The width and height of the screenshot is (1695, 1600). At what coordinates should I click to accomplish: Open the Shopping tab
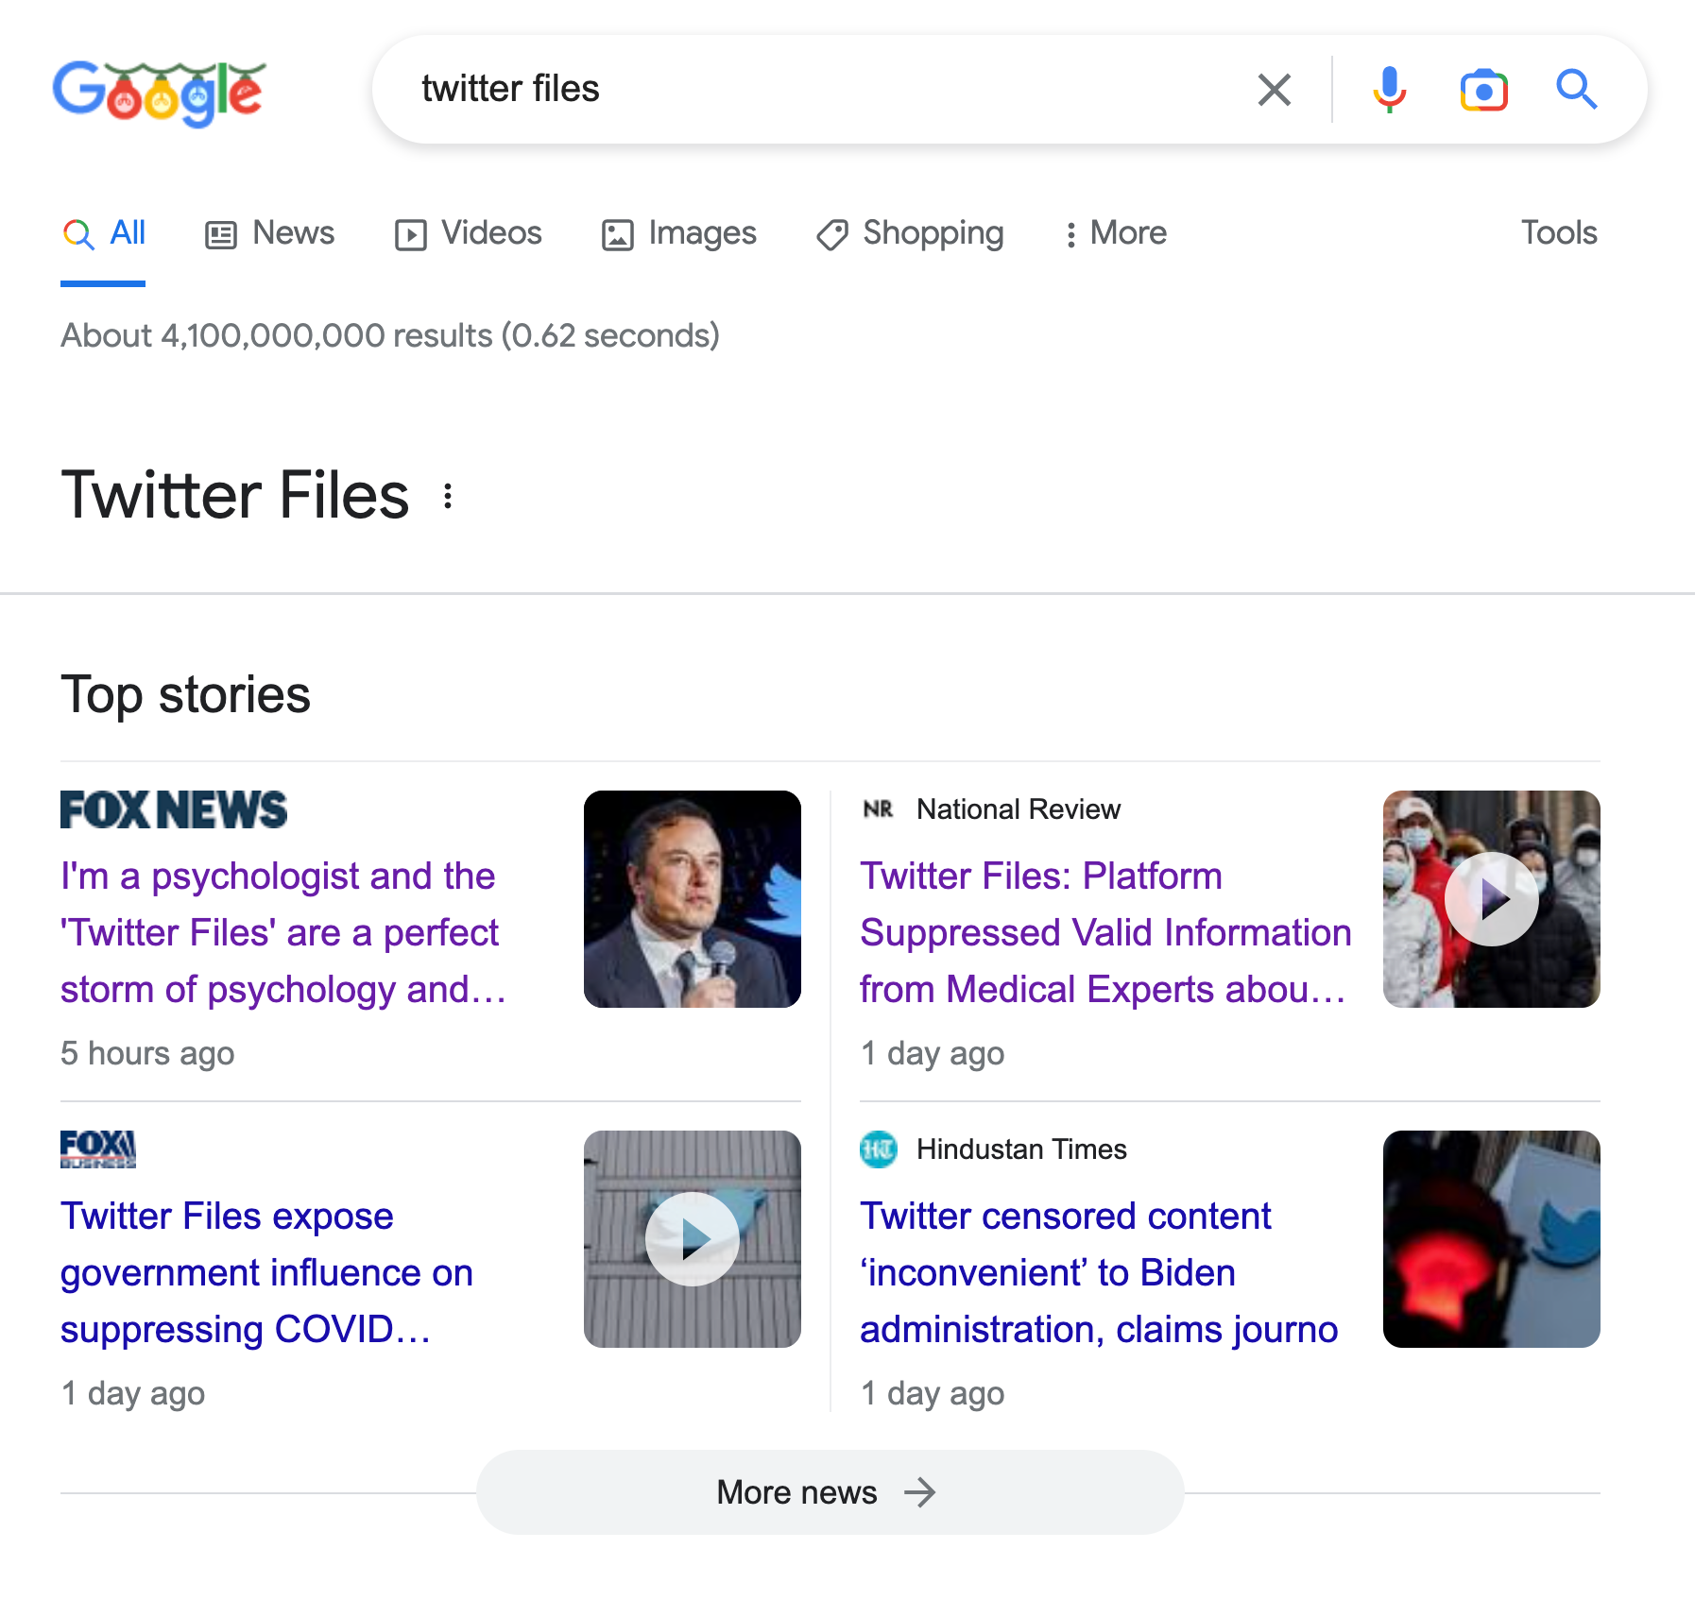910,233
